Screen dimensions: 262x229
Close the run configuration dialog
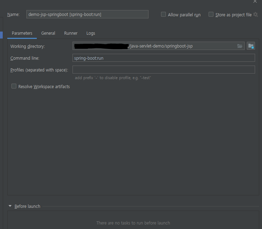click(x=255, y=1)
